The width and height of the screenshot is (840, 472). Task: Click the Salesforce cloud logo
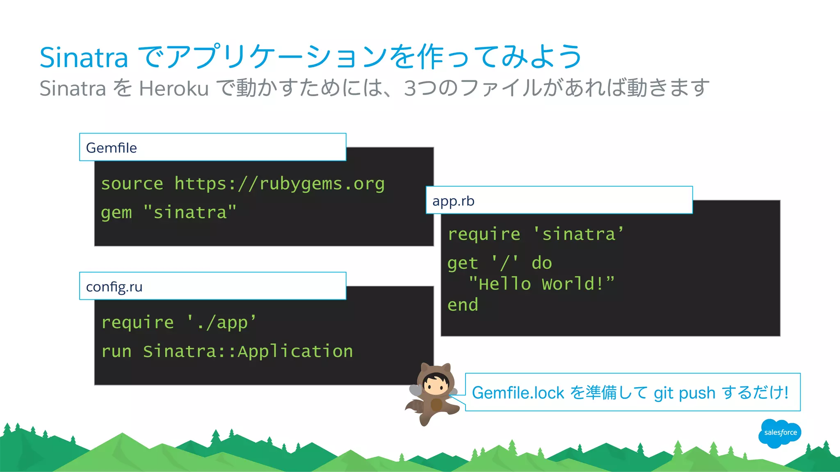pos(780,433)
